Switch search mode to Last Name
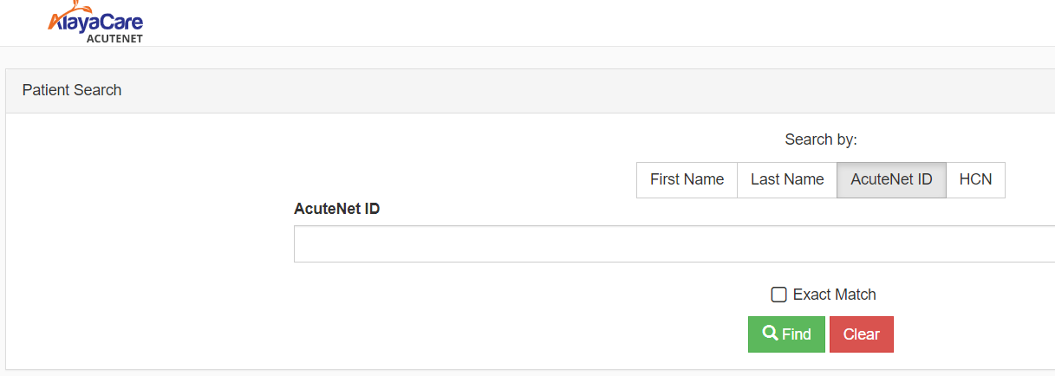1055x376 pixels. click(787, 180)
